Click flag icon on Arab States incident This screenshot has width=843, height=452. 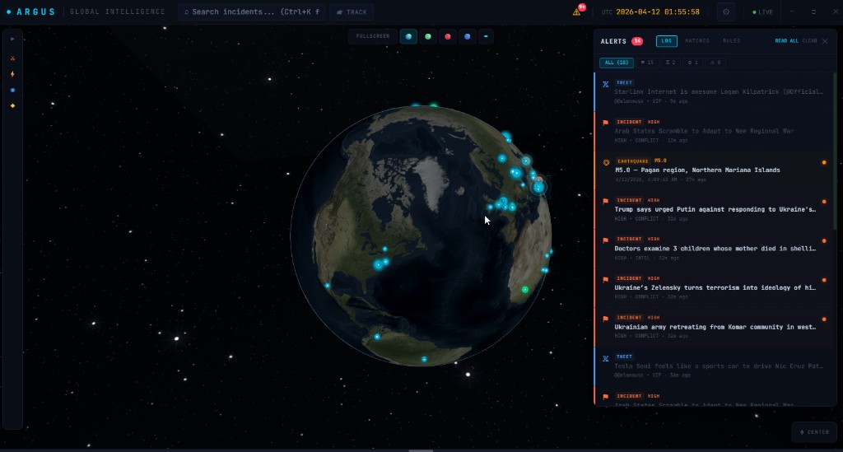606,123
